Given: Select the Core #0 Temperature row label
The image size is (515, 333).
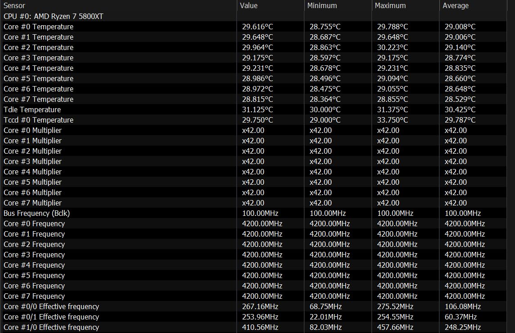Looking at the screenshot, I should pos(38,27).
